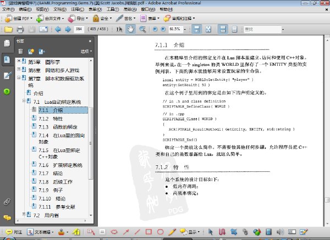The image size is (330, 240).
Task: Expand 7.2 bookmark node
Action: pos(24,214)
